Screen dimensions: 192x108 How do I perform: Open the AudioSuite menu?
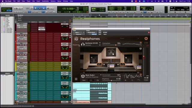(45, 1)
